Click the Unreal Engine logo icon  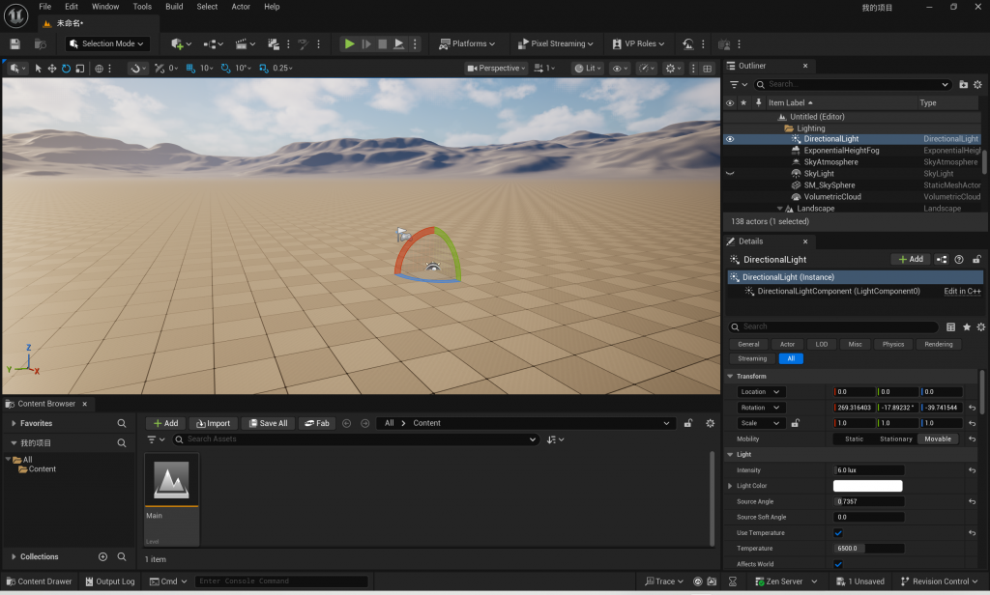click(x=15, y=15)
